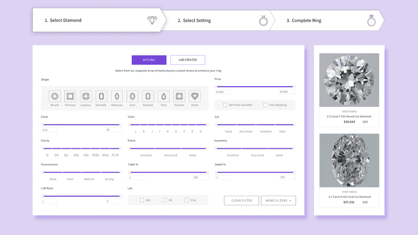Click the Carat slider right handle
The image size is (418, 235).
click(x=121, y=125)
